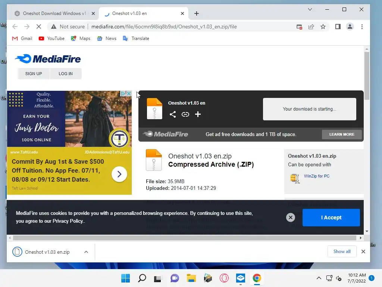
Task: Click the address bar URL
Action: click(x=164, y=27)
